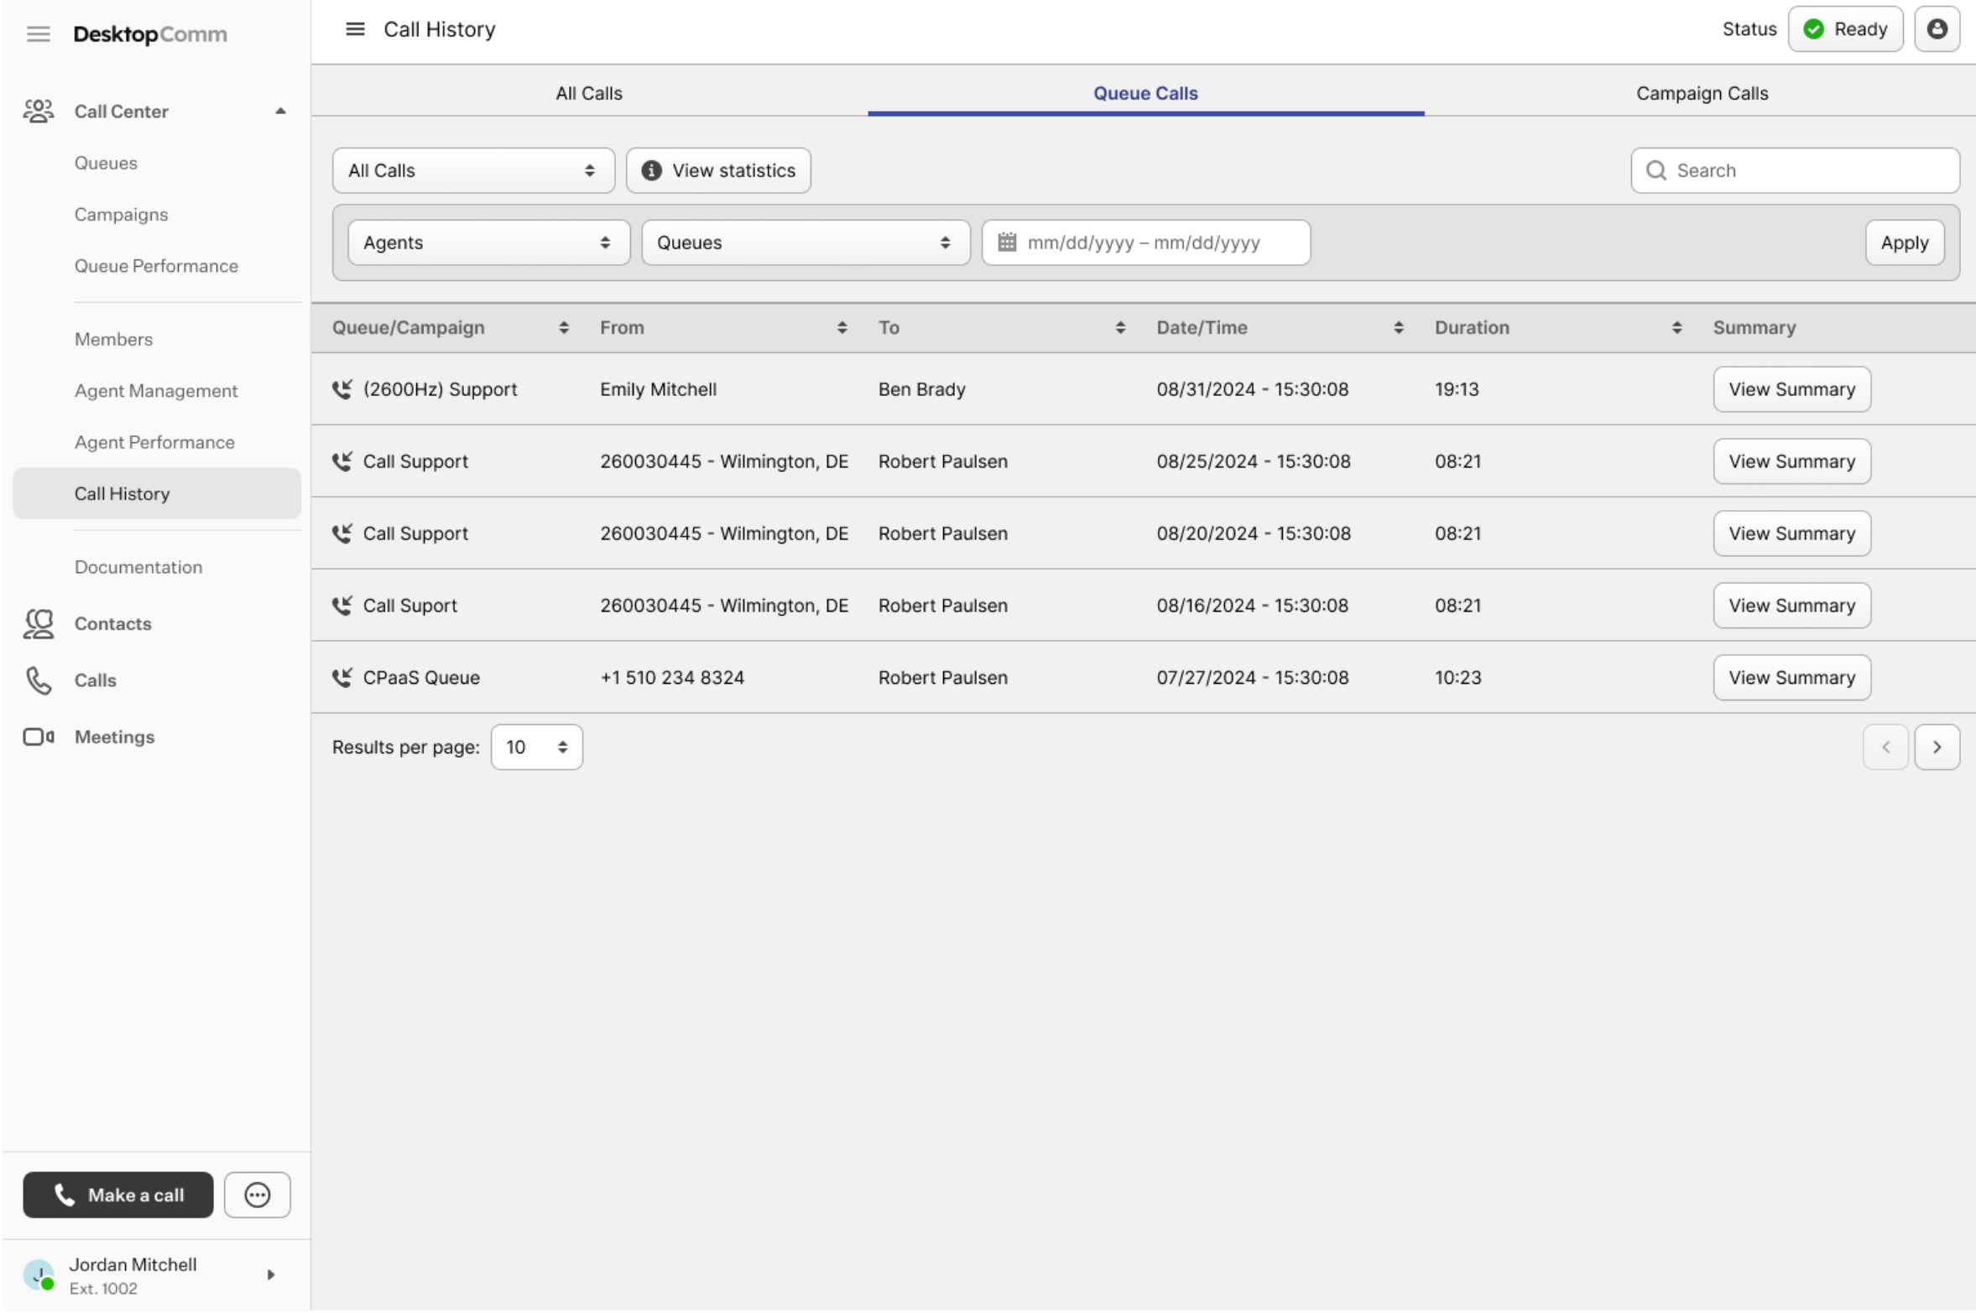
Task: Click the calendar icon in date range field
Action: tap(1007, 242)
